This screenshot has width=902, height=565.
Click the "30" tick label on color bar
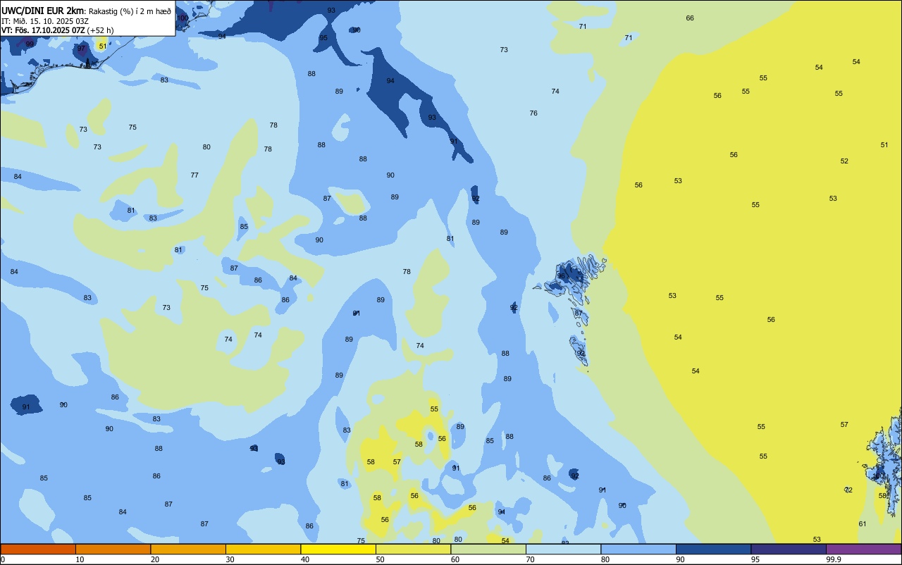[230, 559]
